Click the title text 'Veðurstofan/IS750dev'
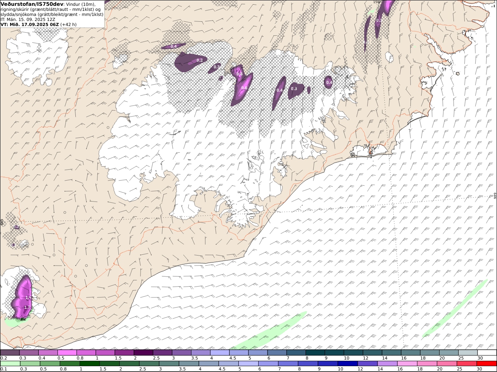Screen dimensions: 497x372 [32, 4]
